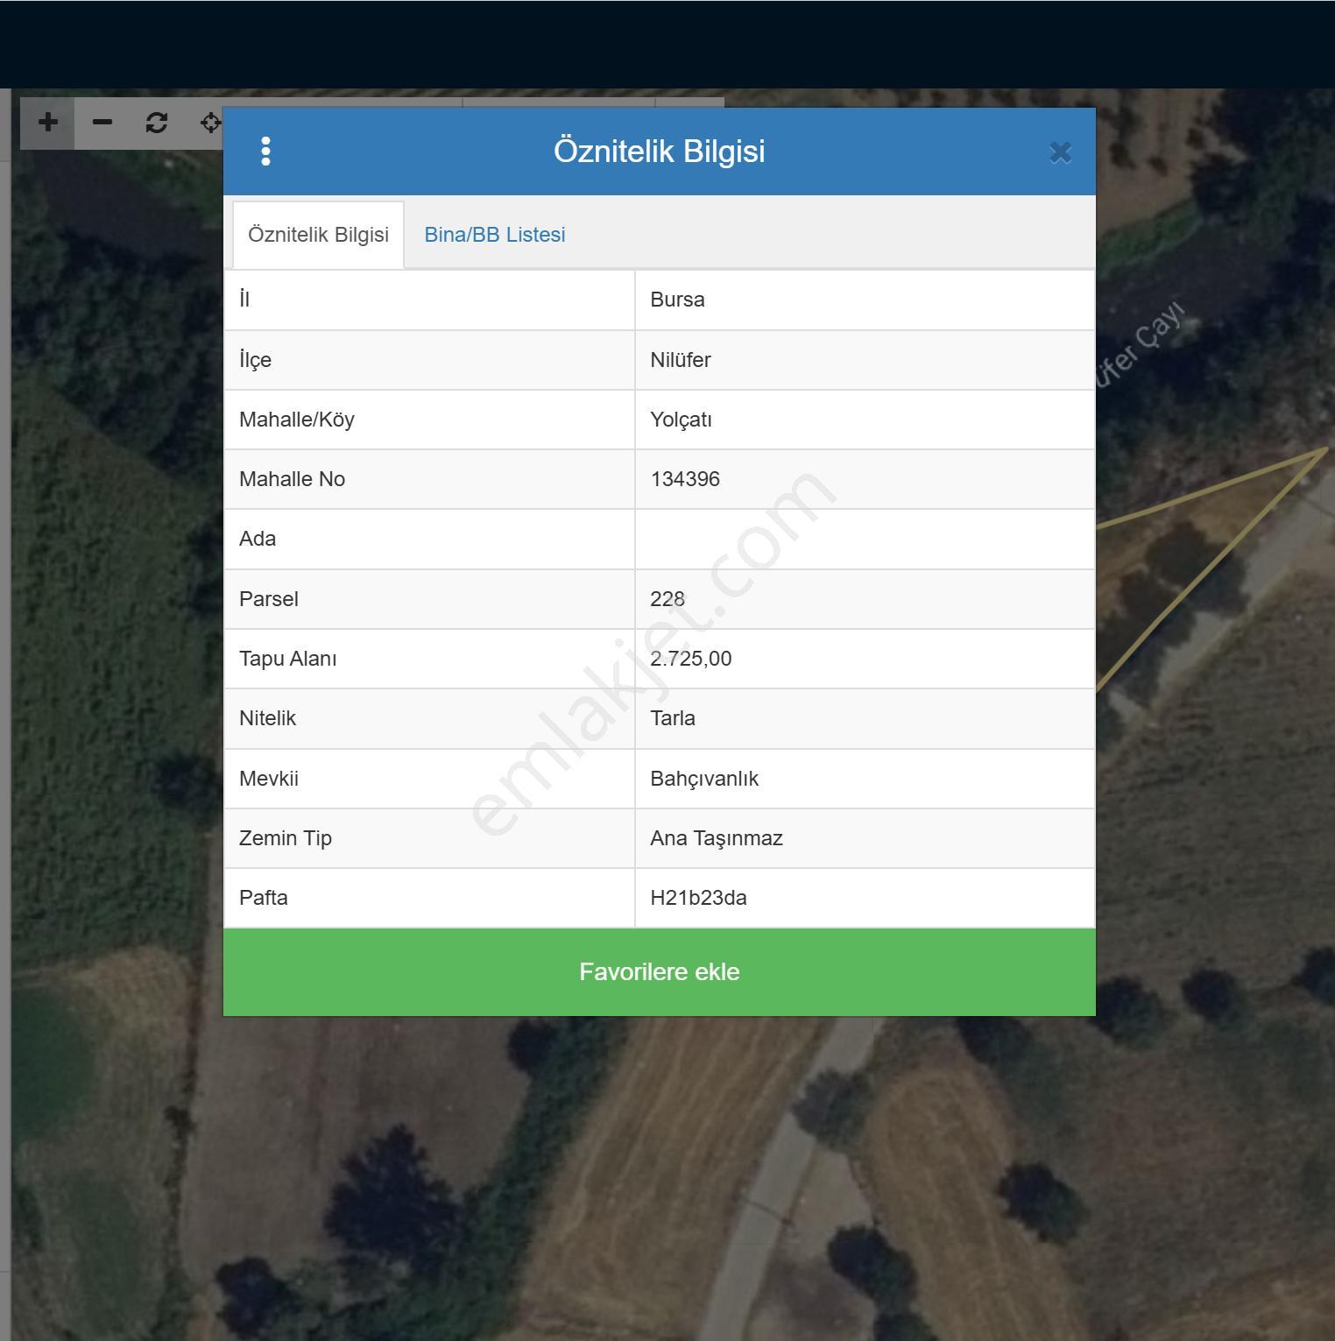Click the Mevkii row label
The width and height of the screenshot is (1335, 1341).
click(x=268, y=779)
